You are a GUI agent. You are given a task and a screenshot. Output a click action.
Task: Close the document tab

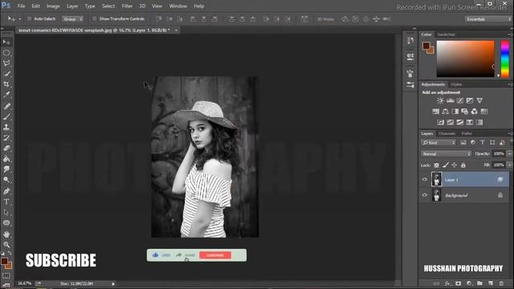176,31
